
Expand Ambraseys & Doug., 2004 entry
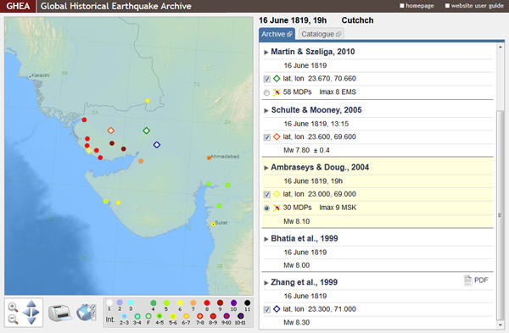(x=266, y=168)
